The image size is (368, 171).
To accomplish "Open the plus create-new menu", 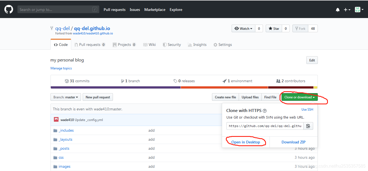I will click(347, 10).
